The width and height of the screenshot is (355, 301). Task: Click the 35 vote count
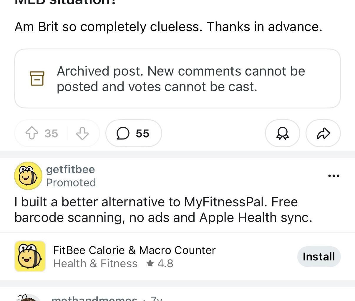click(51, 133)
